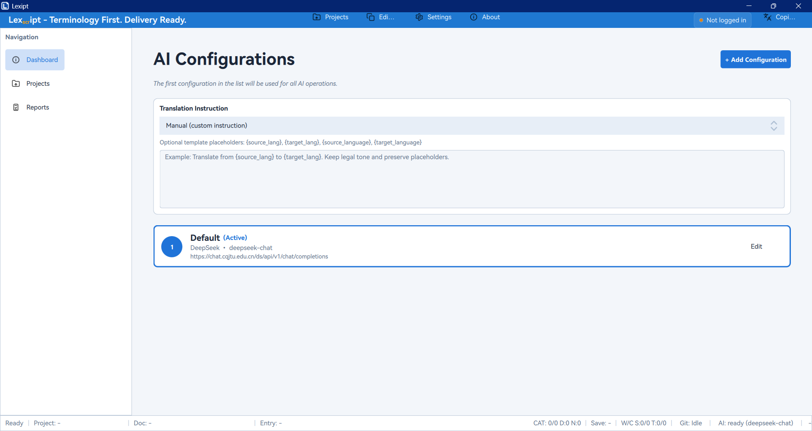Screen dimensions: 812x431
Task: Click the Editor copy icon in top toolbar
Action: [x=370, y=17]
